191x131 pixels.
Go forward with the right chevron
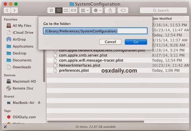point(14,10)
